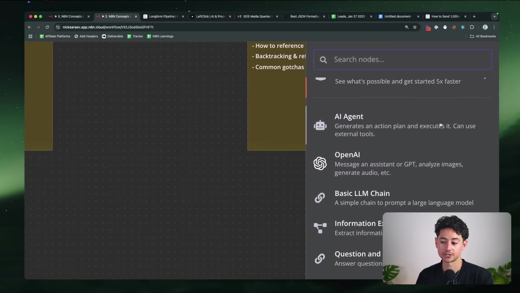The height and width of the screenshot is (293, 520).
Task: Open the Affiliate Platforms bookmark
Action: (x=55, y=36)
